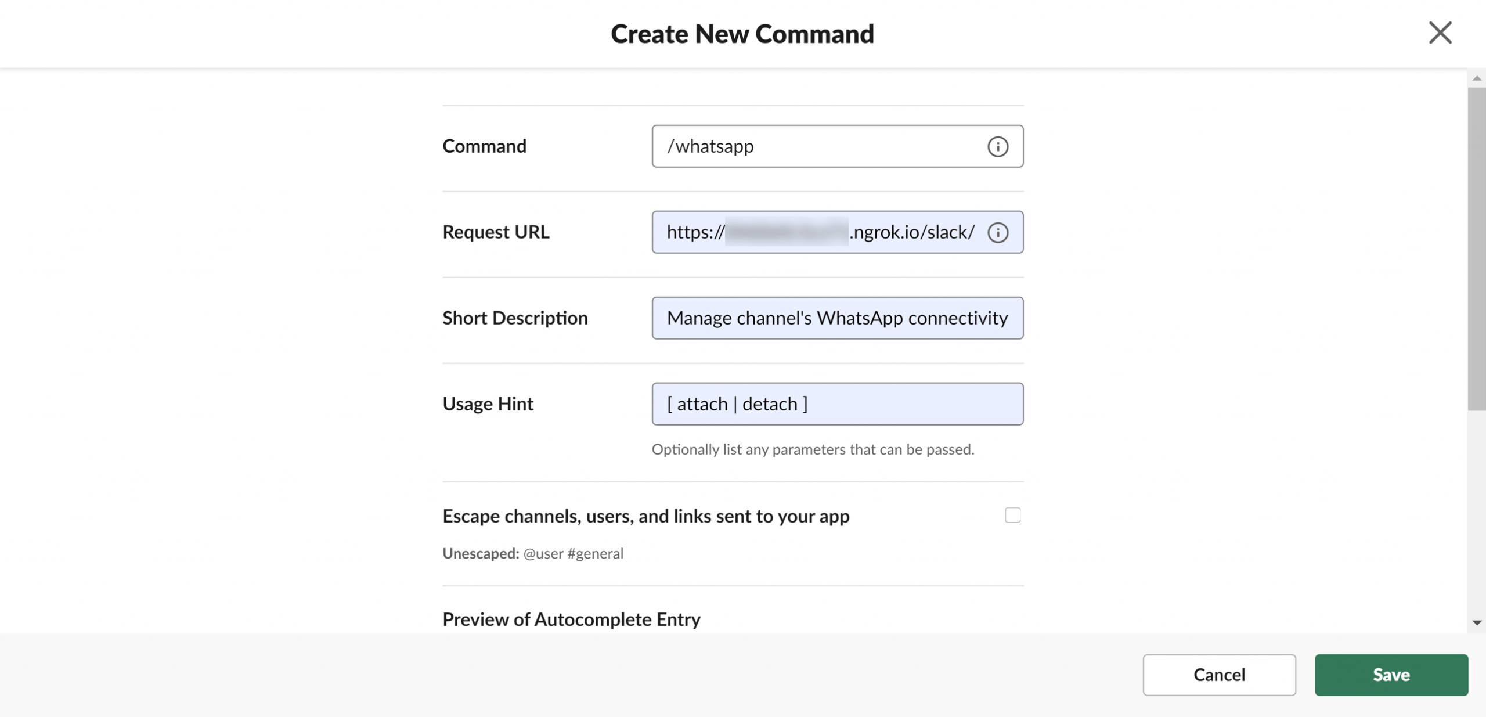Click the info icon next to Request URL
This screenshot has width=1486, height=717.
997,232
